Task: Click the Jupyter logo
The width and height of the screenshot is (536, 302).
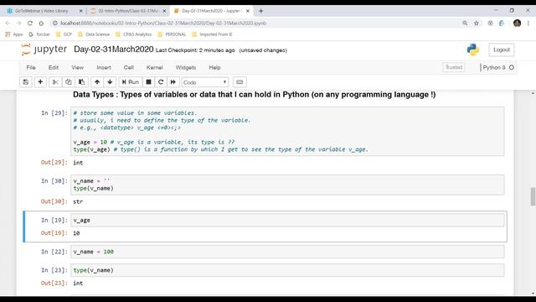Action: tap(44, 49)
